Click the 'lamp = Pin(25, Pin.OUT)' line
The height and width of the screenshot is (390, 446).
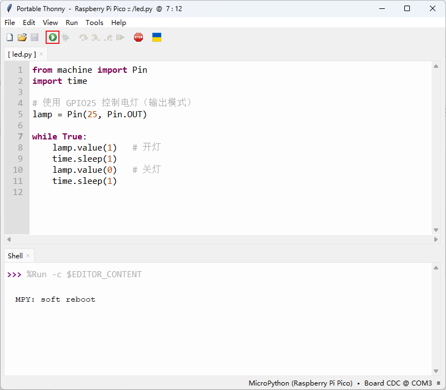point(90,114)
